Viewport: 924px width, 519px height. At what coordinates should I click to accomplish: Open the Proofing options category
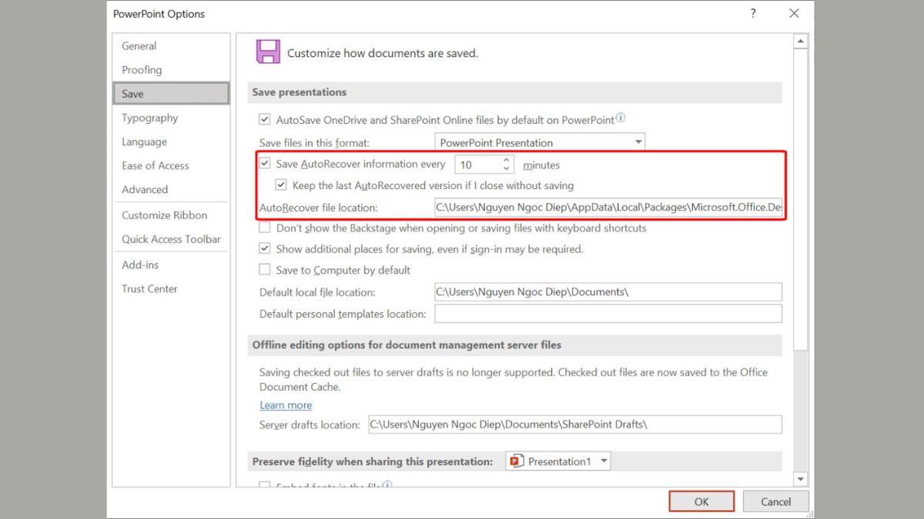[171, 70]
